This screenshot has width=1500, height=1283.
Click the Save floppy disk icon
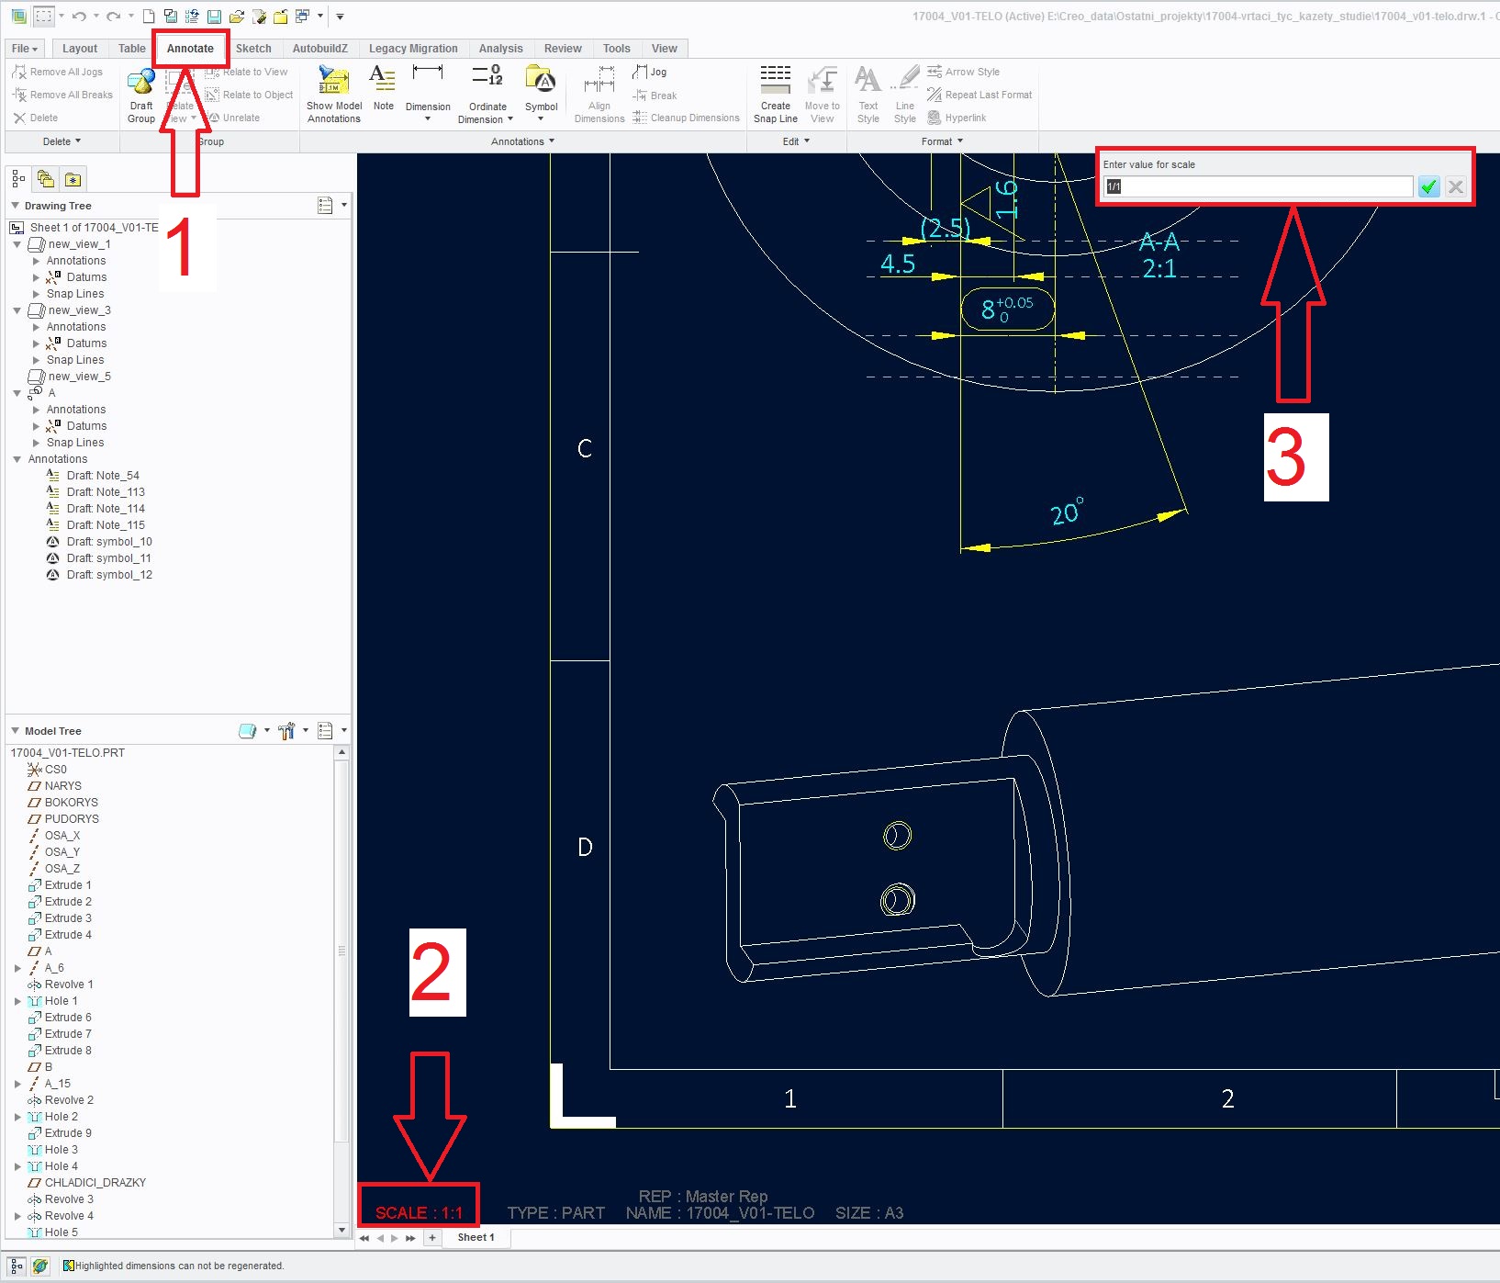pyautogui.click(x=214, y=17)
